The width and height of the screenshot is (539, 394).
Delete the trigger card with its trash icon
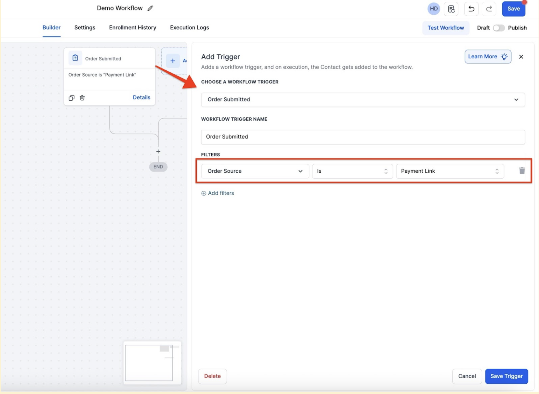click(82, 98)
